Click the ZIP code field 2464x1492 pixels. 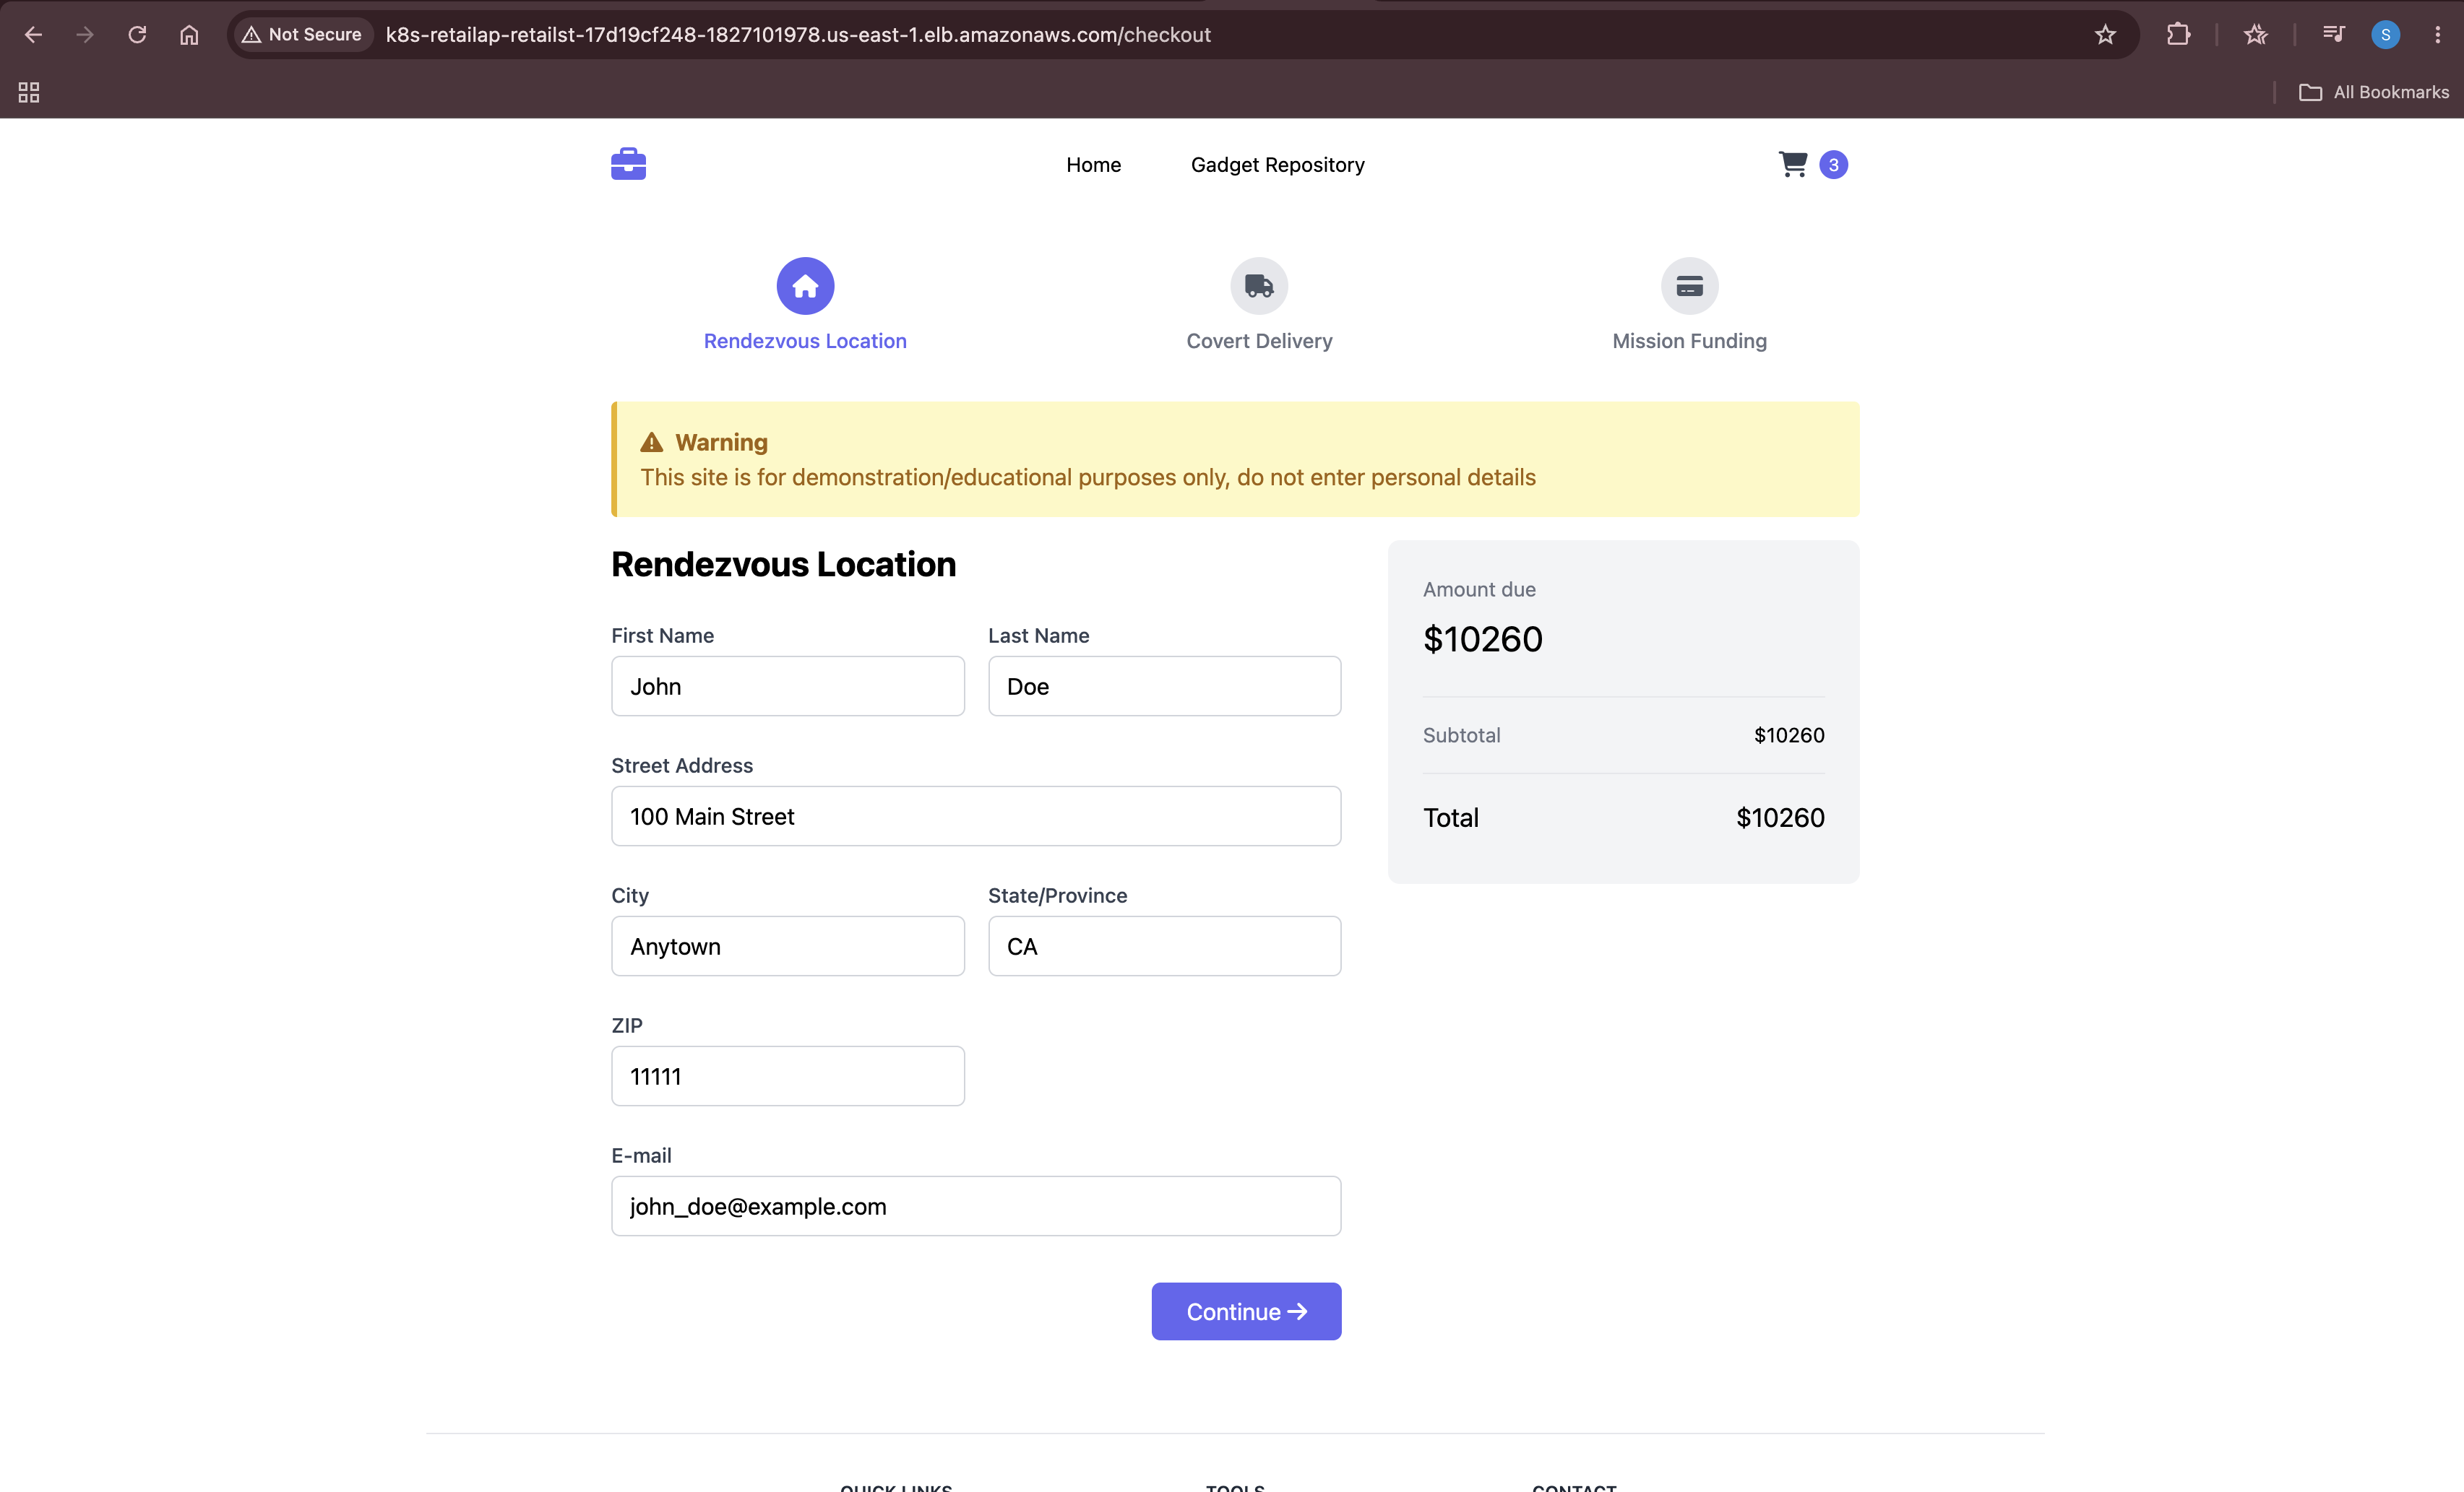click(x=788, y=1075)
